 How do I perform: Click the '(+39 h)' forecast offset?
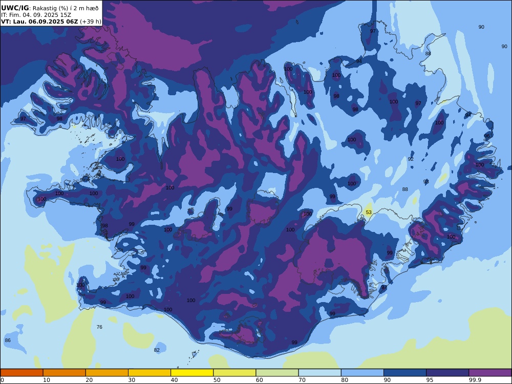click(x=91, y=22)
